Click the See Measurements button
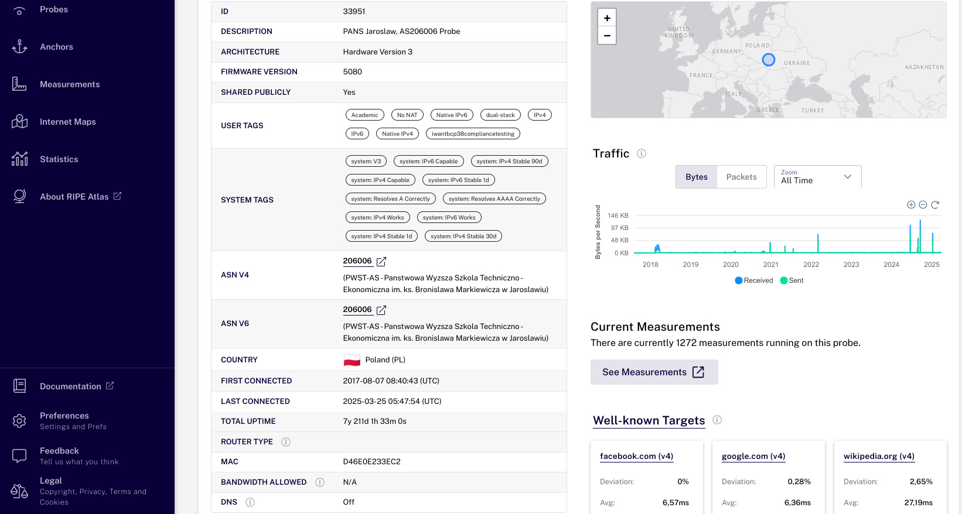 point(654,372)
